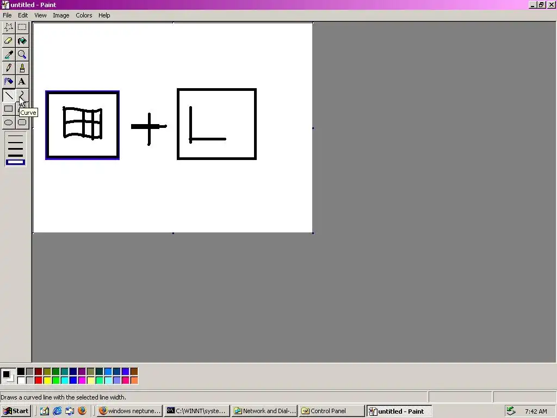Click the untitled - Paint taskbar button
This screenshot has width=557, height=418.
399,411
